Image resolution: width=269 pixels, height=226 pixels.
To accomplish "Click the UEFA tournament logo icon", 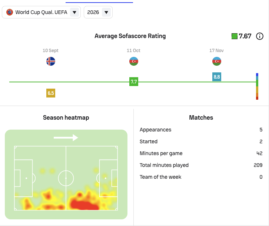I will 10,12.
